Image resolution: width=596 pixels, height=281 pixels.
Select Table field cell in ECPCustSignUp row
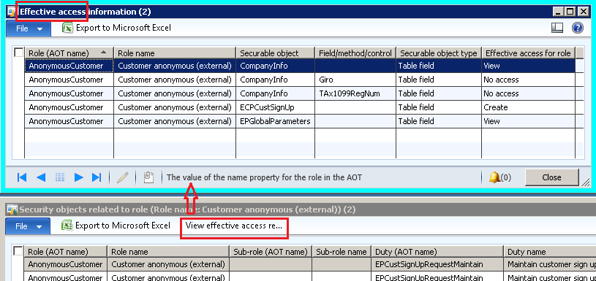[439, 107]
